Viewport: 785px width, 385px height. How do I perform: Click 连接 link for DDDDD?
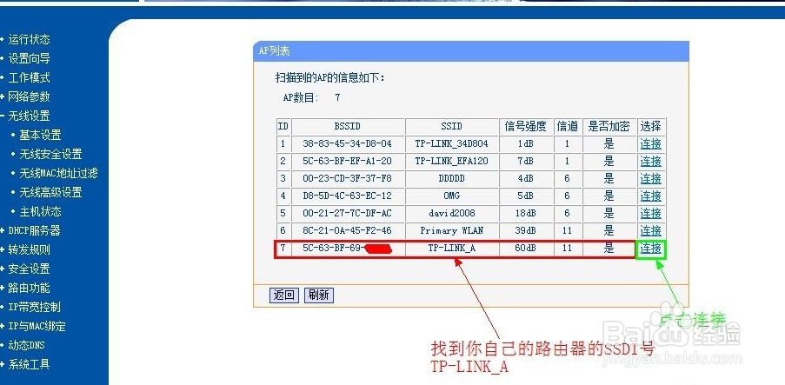pos(651,179)
